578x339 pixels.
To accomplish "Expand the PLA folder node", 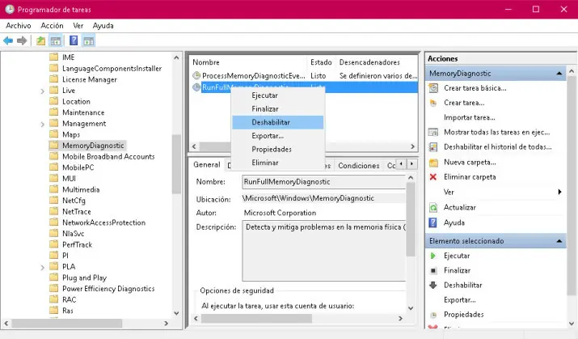I will pos(42,268).
